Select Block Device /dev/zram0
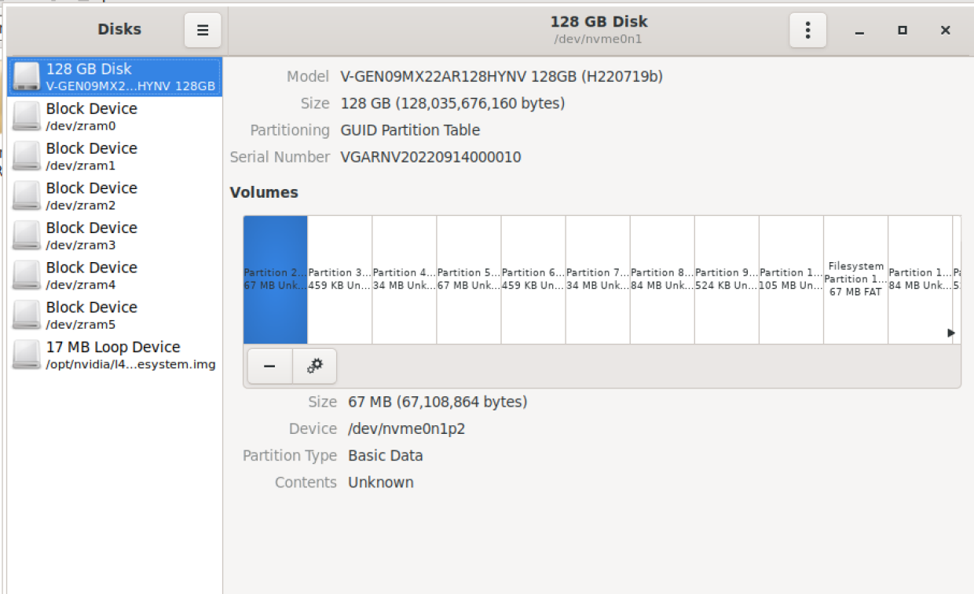This screenshot has height=594, width=974. click(x=115, y=116)
